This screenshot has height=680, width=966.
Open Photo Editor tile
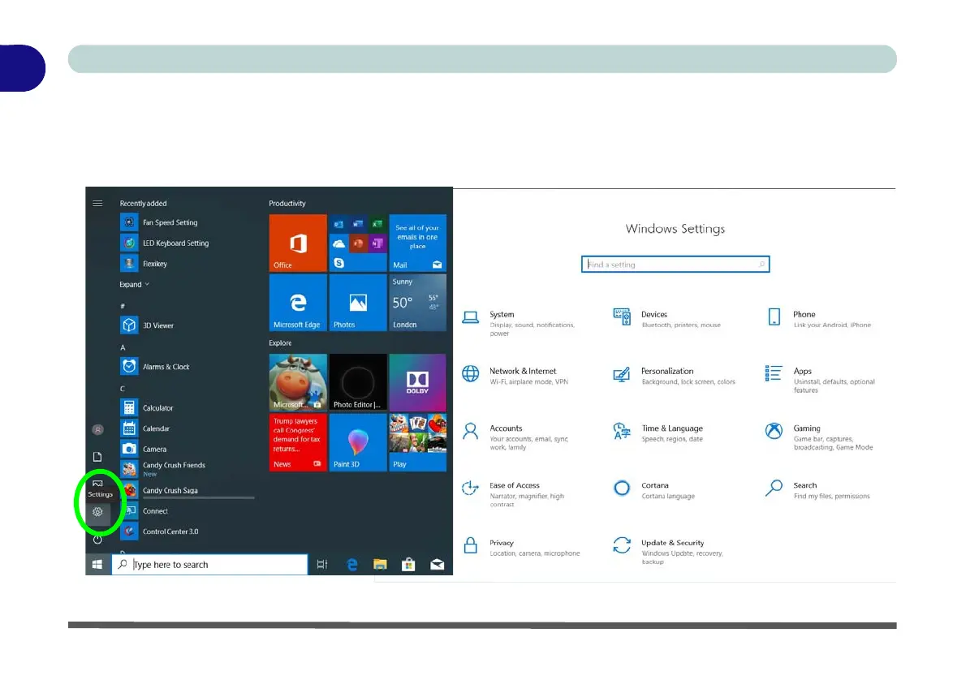358,382
